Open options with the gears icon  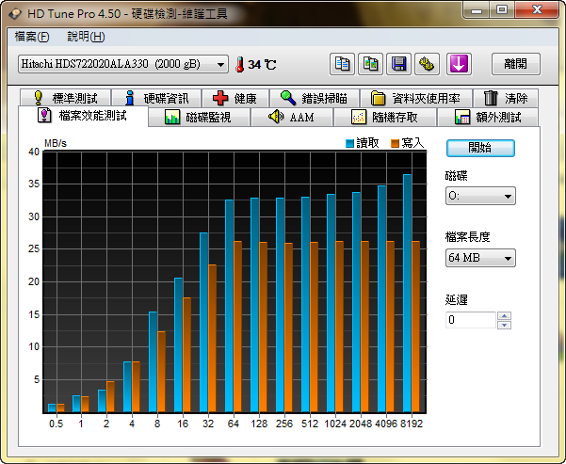(x=427, y=64)
